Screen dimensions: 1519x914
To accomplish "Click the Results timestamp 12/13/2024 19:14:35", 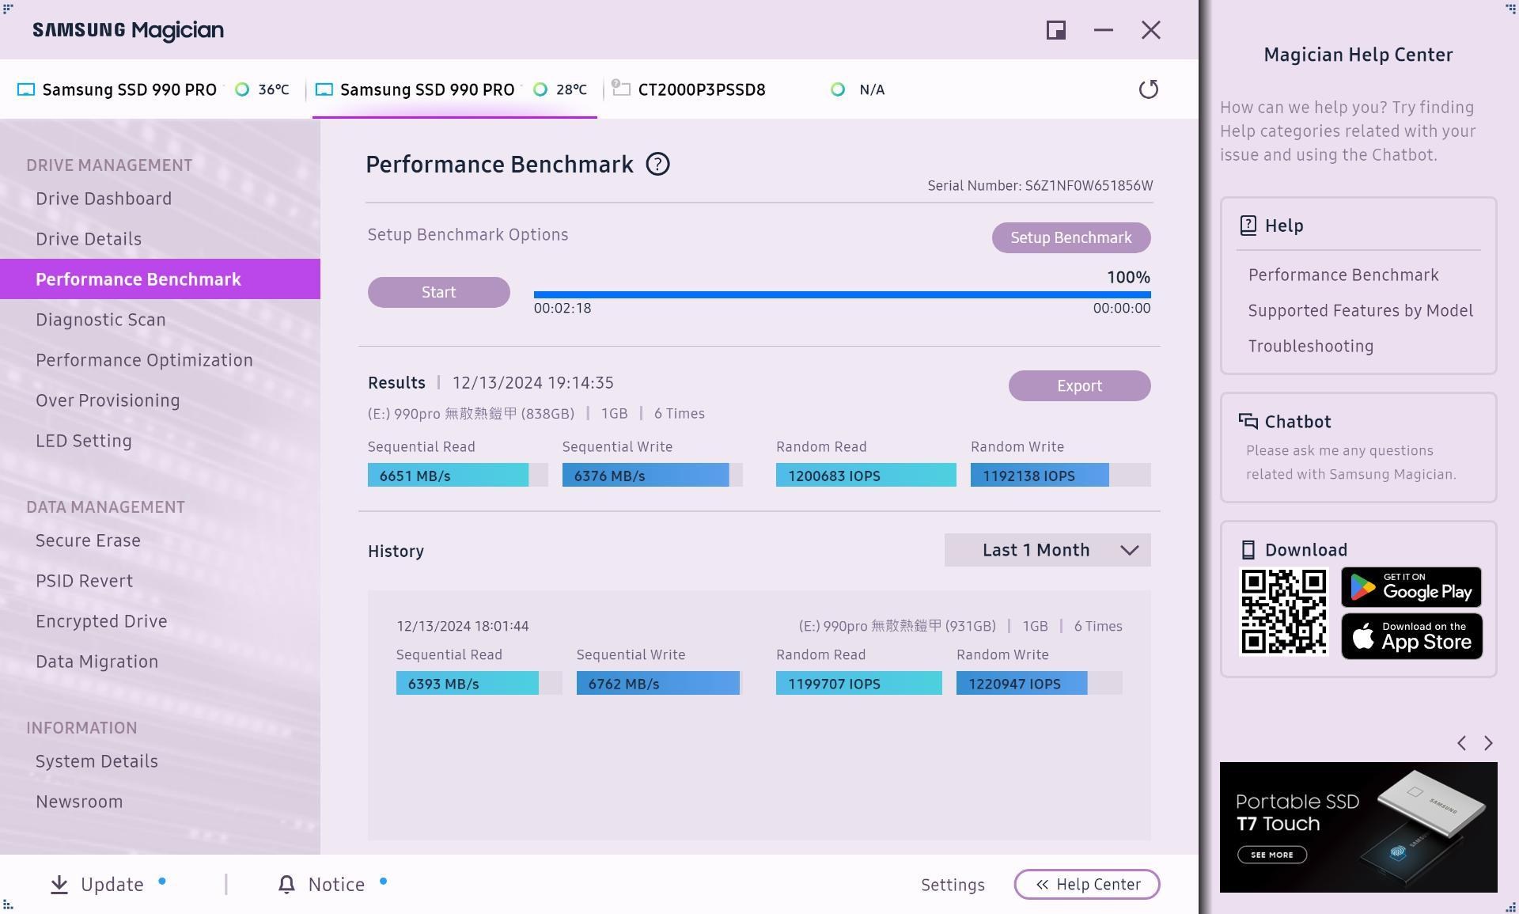I will pyautogui.click(x=532, y=383).
